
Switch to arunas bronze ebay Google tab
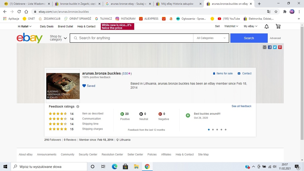point(128,4)
